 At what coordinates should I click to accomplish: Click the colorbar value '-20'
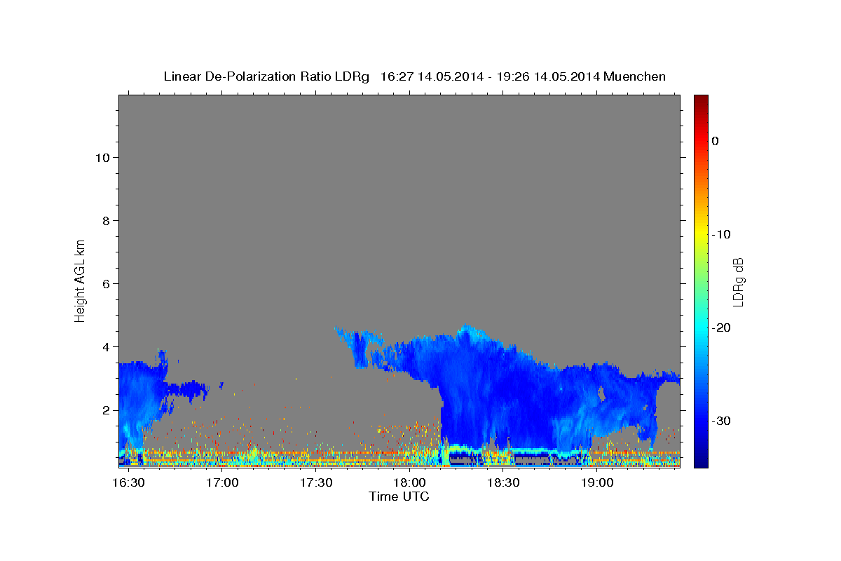coord(722,327)
